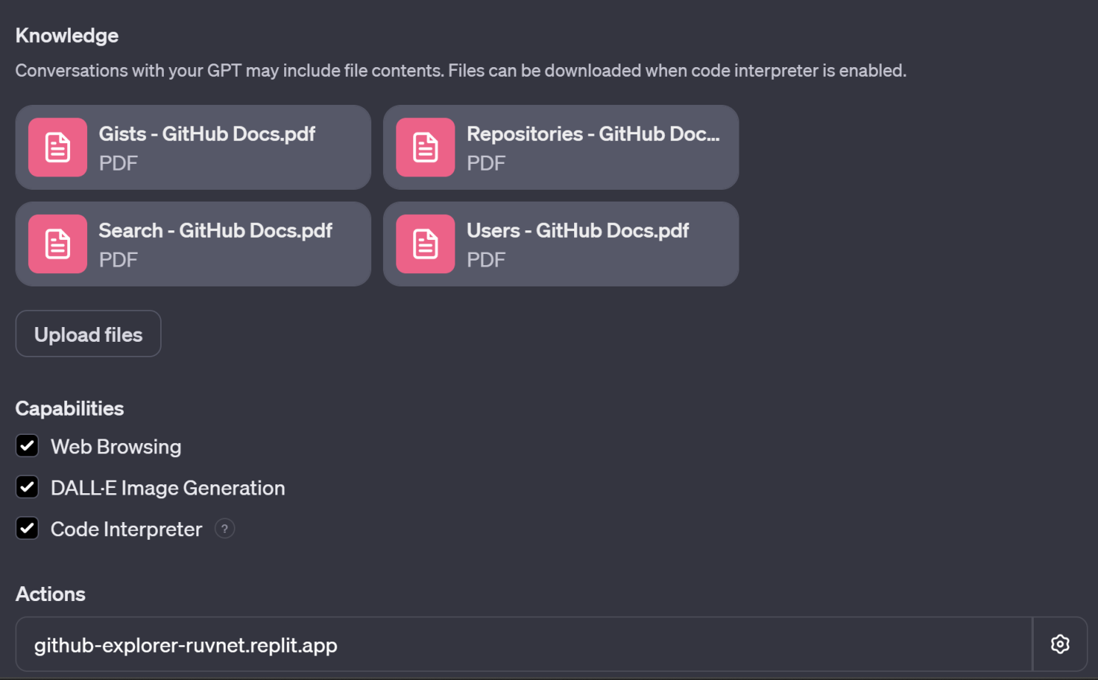The width and height of the screenshot is (1098, 680).
Task: Click the Capabilities section heading
Action: pos(69,408)
